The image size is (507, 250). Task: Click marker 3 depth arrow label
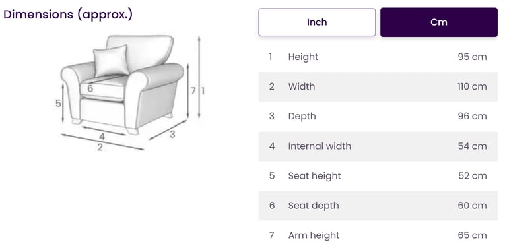pos(172,134)
